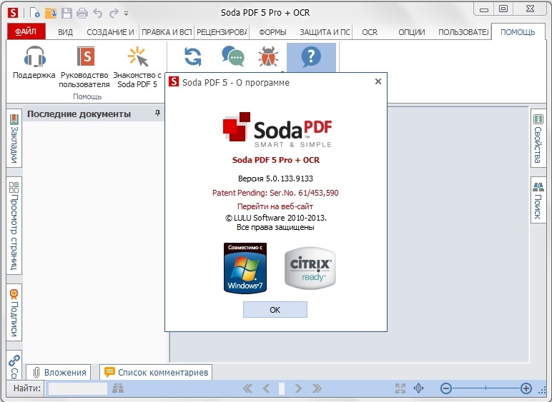The height and width of the screenshot is (402, 552).
Task: Select the ПОМОЩЬ tab
Action: click(518, 32)
